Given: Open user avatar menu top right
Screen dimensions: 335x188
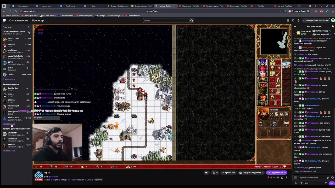Looking at the screenshot, I should coord(333,20).
